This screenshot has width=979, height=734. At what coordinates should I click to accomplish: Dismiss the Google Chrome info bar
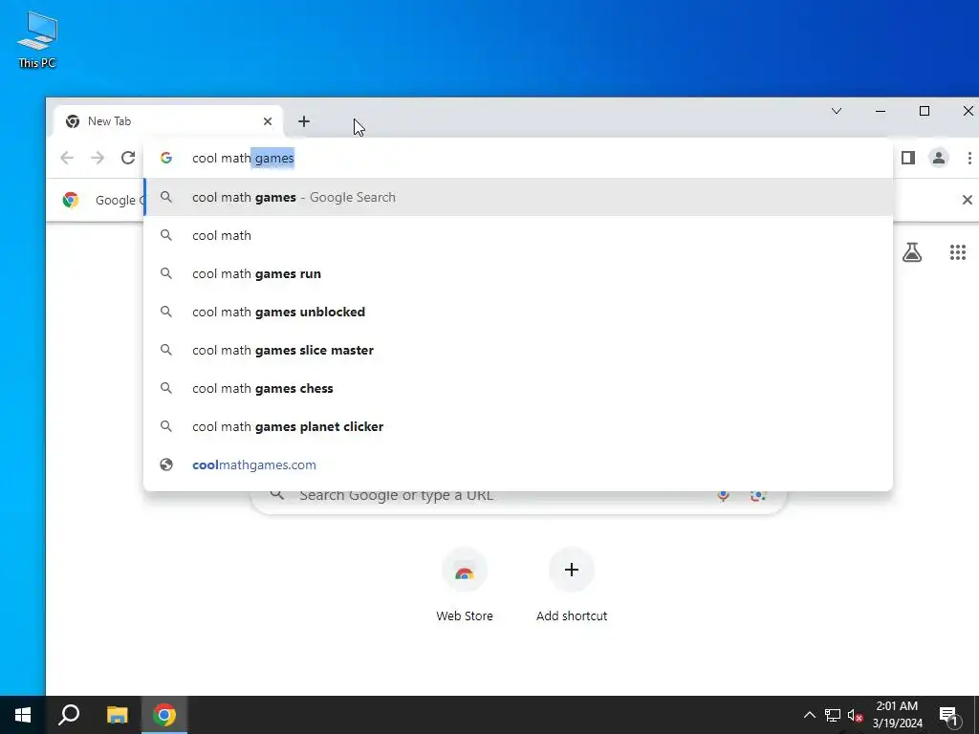click(x=968, y=200)
